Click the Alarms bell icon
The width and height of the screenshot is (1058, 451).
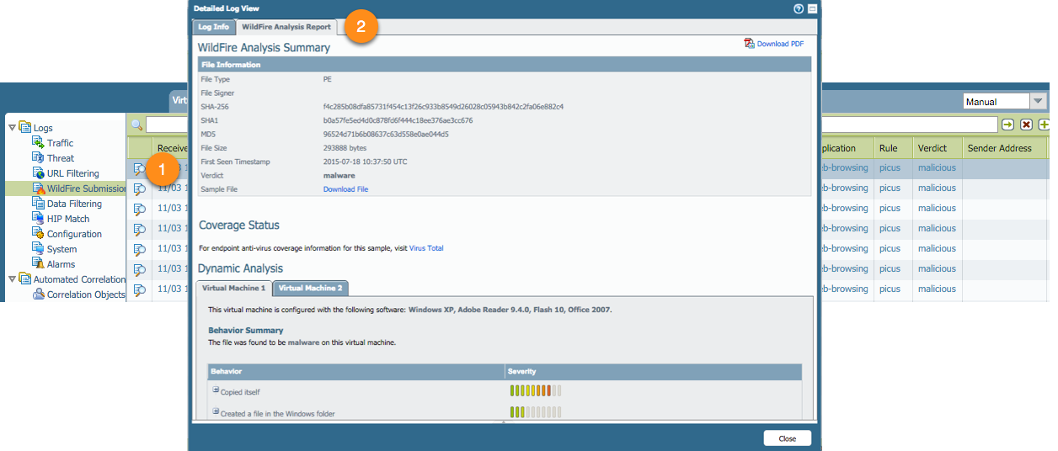click(x=38, y=264)
